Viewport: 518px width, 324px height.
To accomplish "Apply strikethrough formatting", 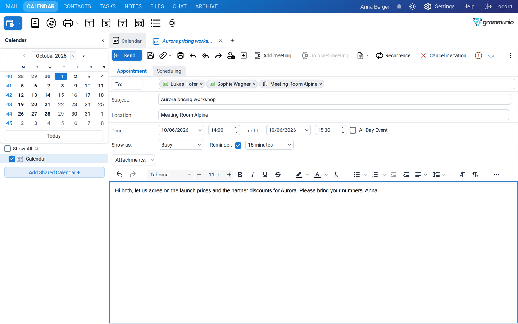I will click(x=278, y=175).
